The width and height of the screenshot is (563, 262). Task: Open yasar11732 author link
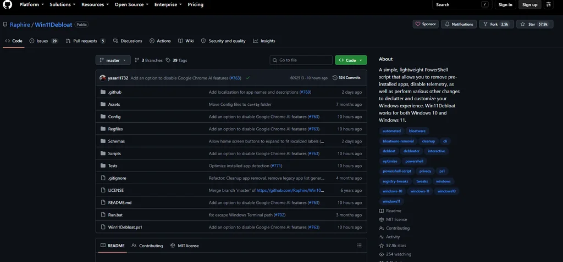(x=118, y=78)
